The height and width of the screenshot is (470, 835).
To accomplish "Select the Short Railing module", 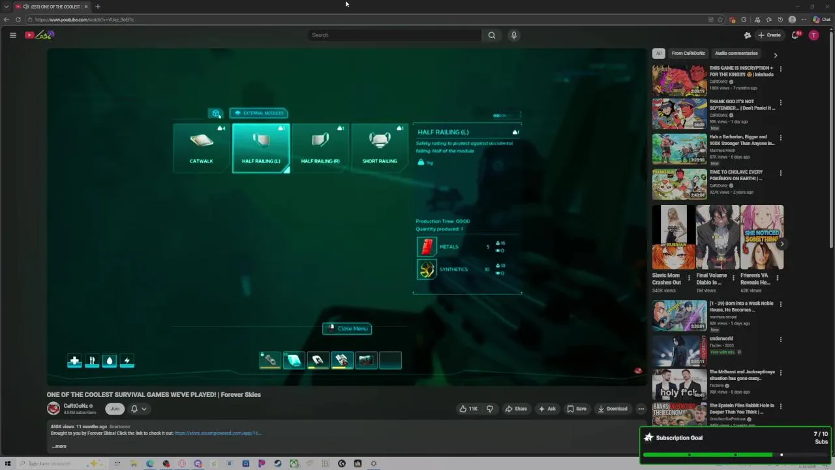I will tap(380, 148).
